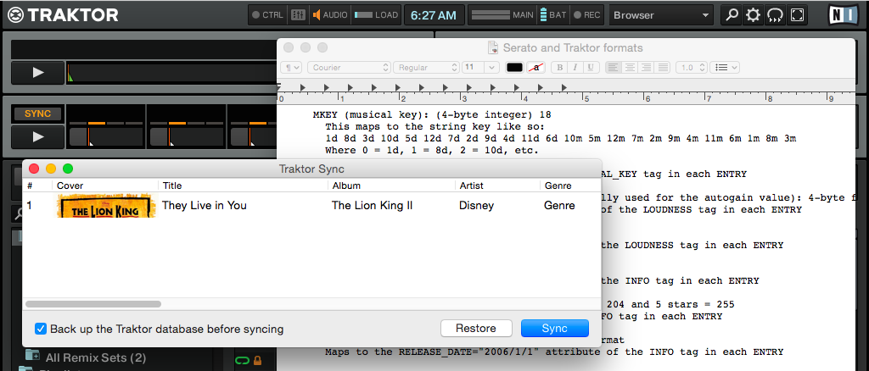Viewport: 869px width, 371px height.
Task: Toggle REC recording indicator
Action: click(587, 15)
